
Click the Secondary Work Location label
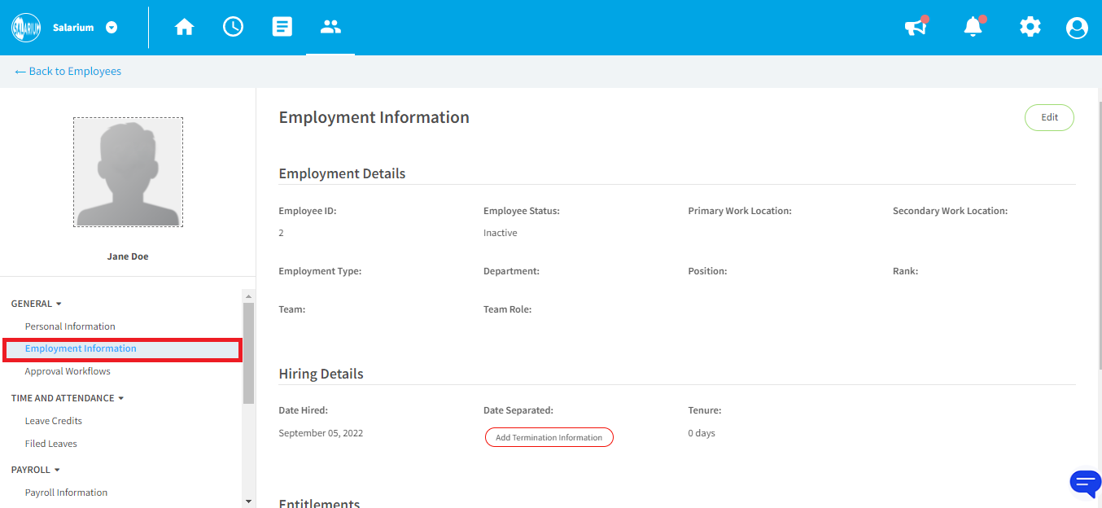pyautogui.click(x=950, y=211)
